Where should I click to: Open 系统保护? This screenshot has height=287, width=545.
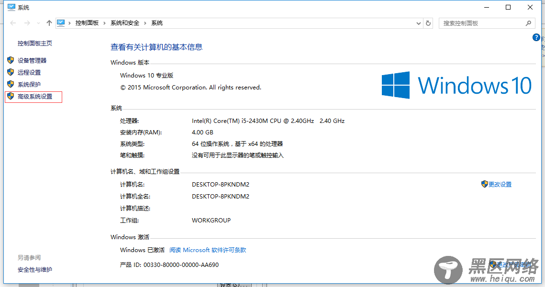click(29, 85)
